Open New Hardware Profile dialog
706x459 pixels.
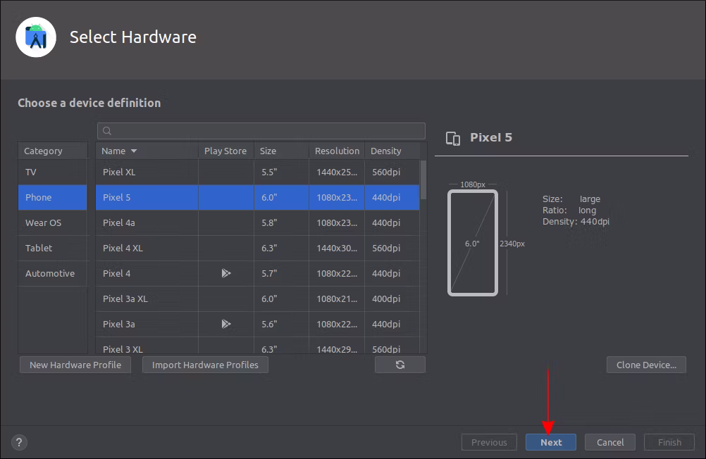75,365
